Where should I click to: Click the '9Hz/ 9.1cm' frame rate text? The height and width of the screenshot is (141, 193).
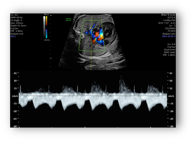[168, 15]
